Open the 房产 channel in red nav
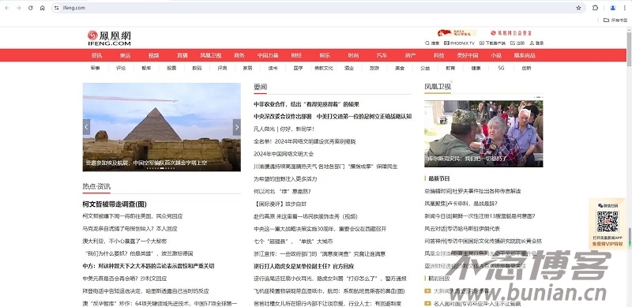Viewport: 632px width, 307px height. click(410, 55)
